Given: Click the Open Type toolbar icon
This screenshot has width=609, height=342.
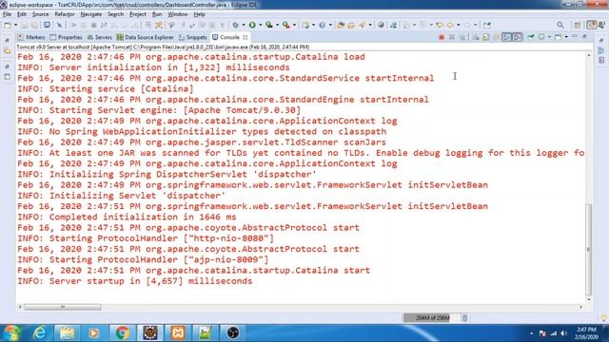Looking at the screenshot, I should click(341, 26).
